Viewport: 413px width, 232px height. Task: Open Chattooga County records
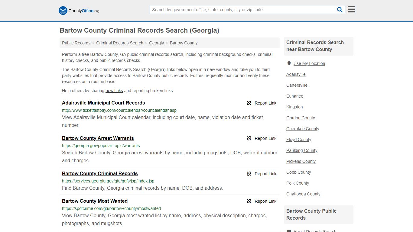point(303,194)
